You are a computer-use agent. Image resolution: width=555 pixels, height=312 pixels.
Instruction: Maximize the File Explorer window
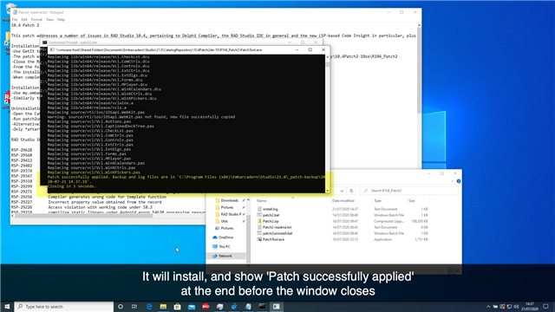[x=441, y=173]
